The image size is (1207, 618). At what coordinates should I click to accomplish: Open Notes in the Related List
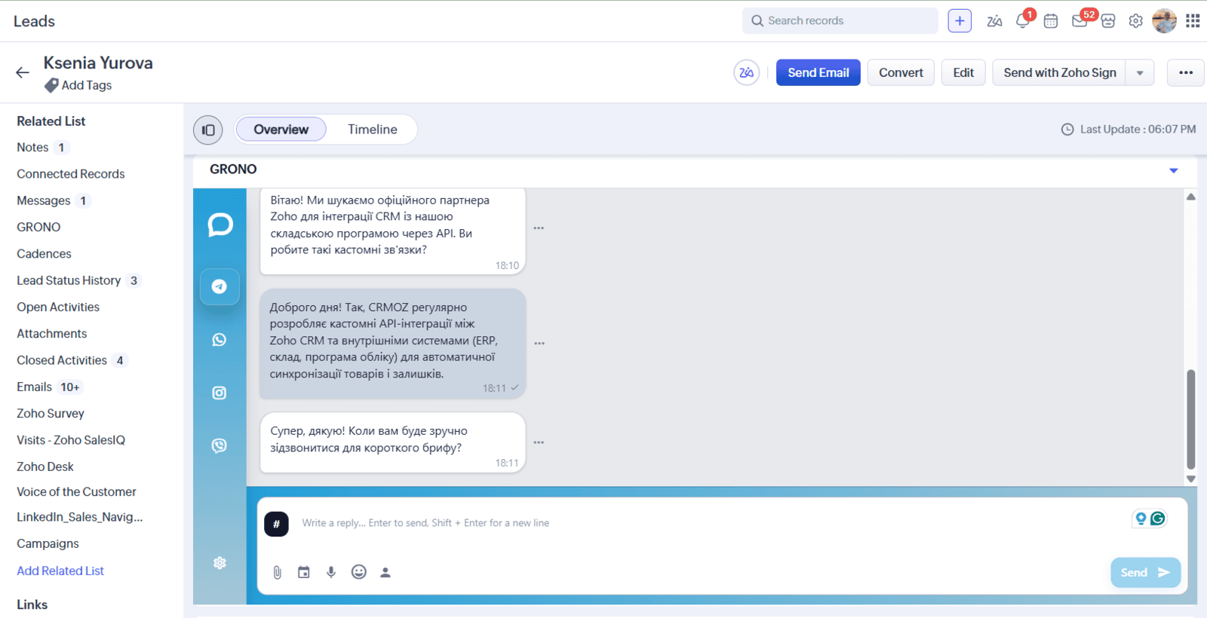32,148
